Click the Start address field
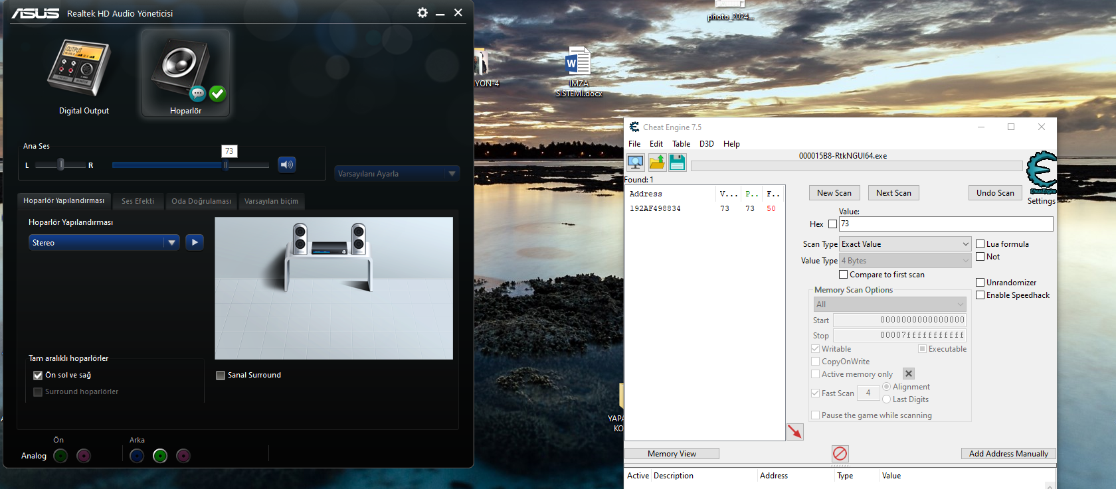Screen dimensions: 1116x489 (900, 320)
